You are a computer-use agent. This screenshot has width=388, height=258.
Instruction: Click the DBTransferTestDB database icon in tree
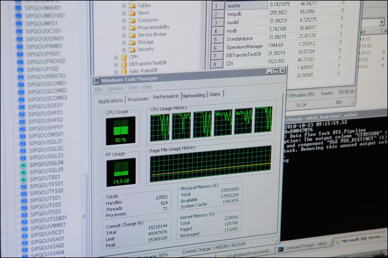124,64
